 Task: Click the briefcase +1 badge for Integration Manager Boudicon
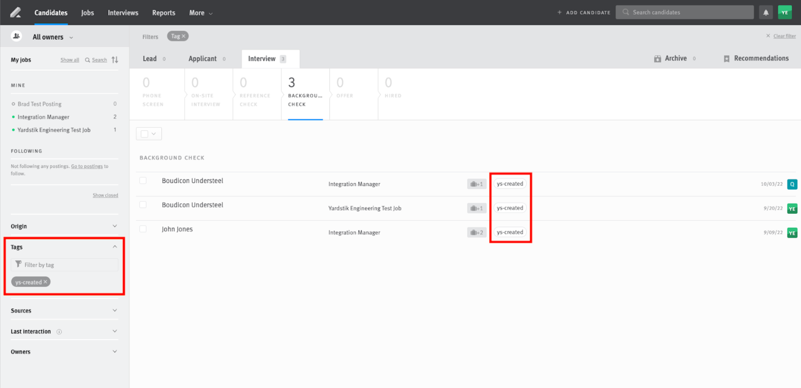click(476, 184)
